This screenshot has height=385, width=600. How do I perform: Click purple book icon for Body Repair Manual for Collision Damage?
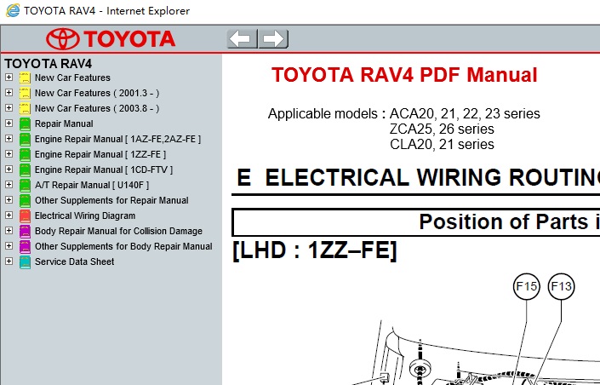[25, 231]
